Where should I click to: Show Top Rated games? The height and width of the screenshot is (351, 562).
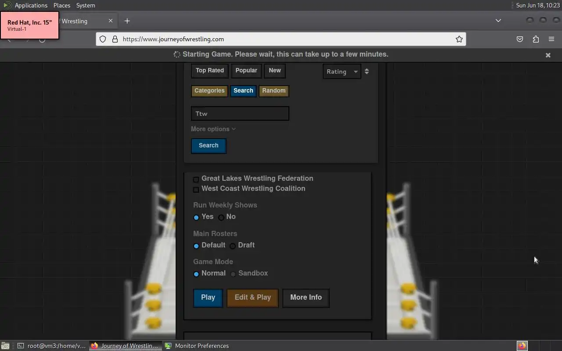click(x=210, y=71)
